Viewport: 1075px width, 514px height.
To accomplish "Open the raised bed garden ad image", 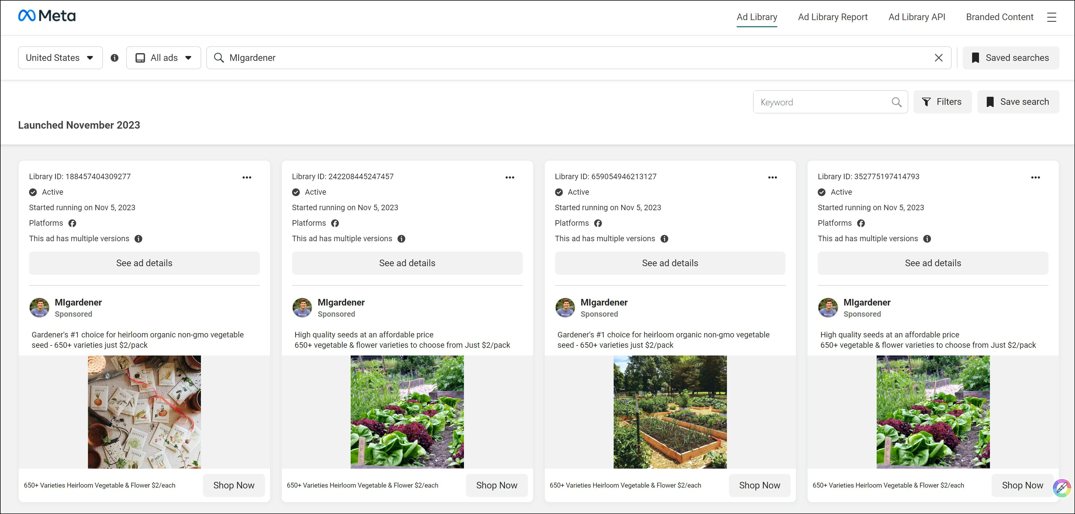I will [670, 412].
